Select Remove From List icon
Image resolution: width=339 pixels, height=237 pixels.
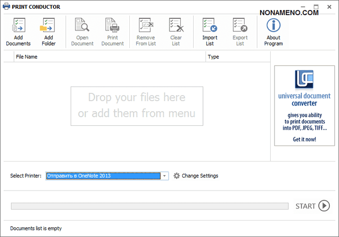[145, 26]
